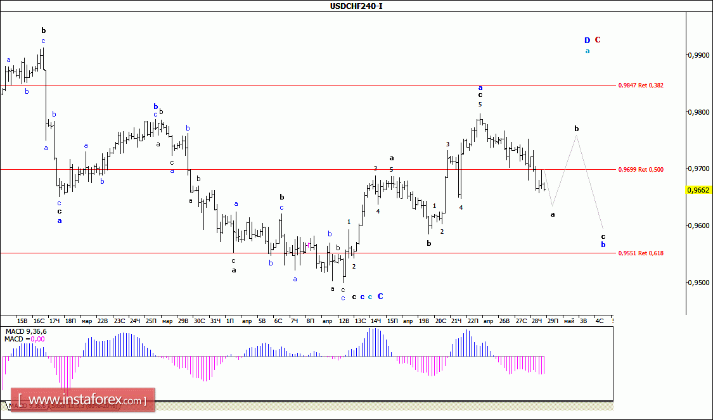The image size is (713, 420).
Task: Select the red C wave label
Action: coord(598,40)
